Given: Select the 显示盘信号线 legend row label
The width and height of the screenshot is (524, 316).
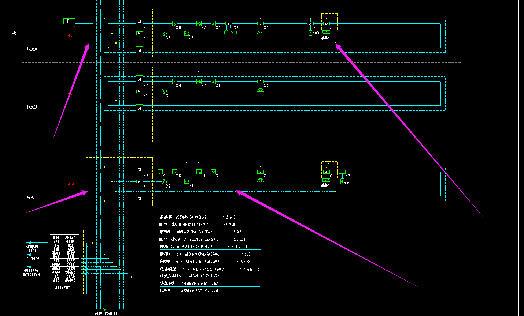Looking at the screenshot, I should (166, 217).
